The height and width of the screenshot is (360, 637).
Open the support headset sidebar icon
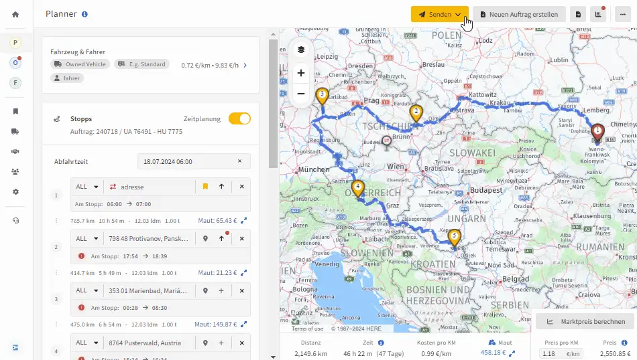[x=15, y=221]
